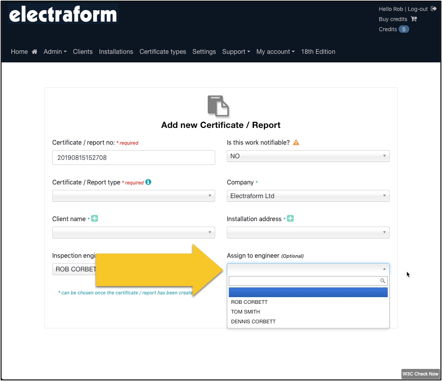442x381 pixels.
Task: Select the blank highlighted engineer option
Action: click(x=308, y=292)
